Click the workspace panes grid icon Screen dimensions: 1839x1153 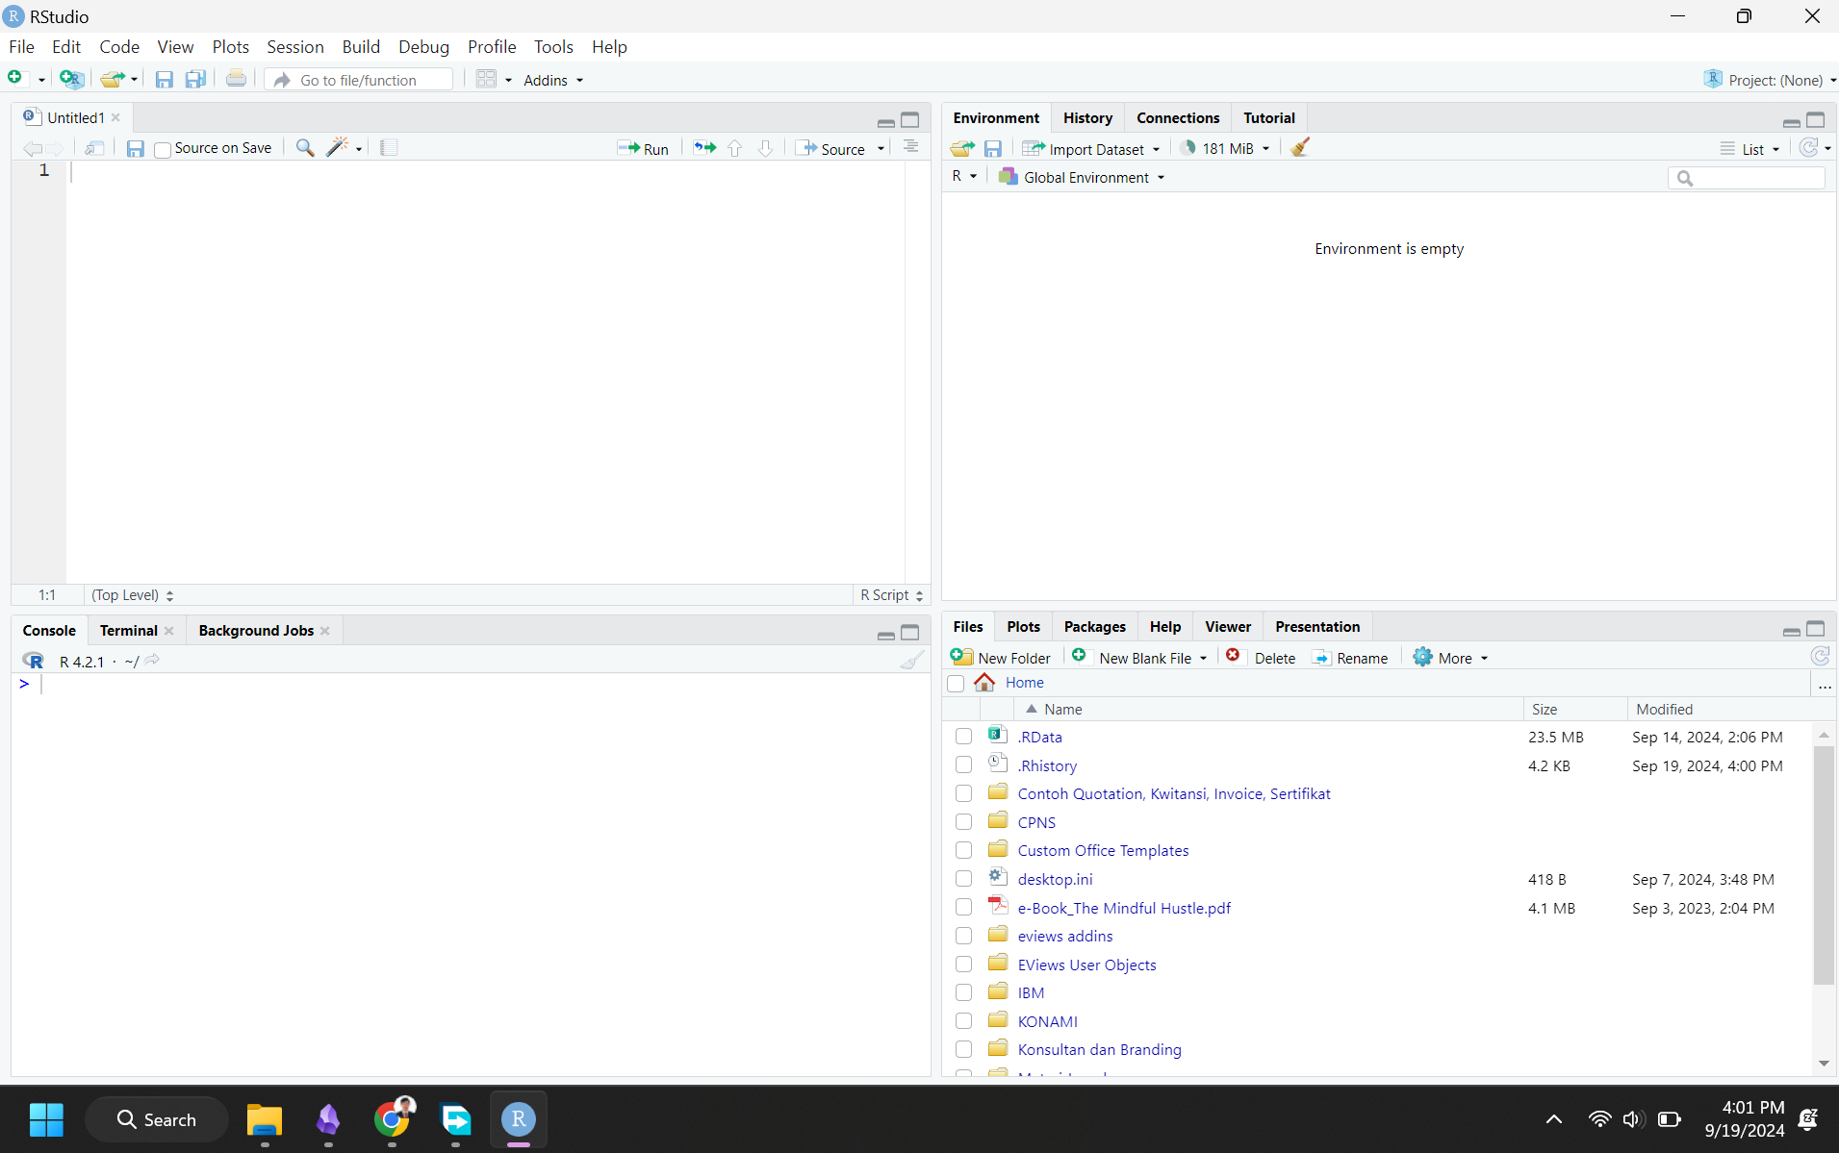coord(486,80)
